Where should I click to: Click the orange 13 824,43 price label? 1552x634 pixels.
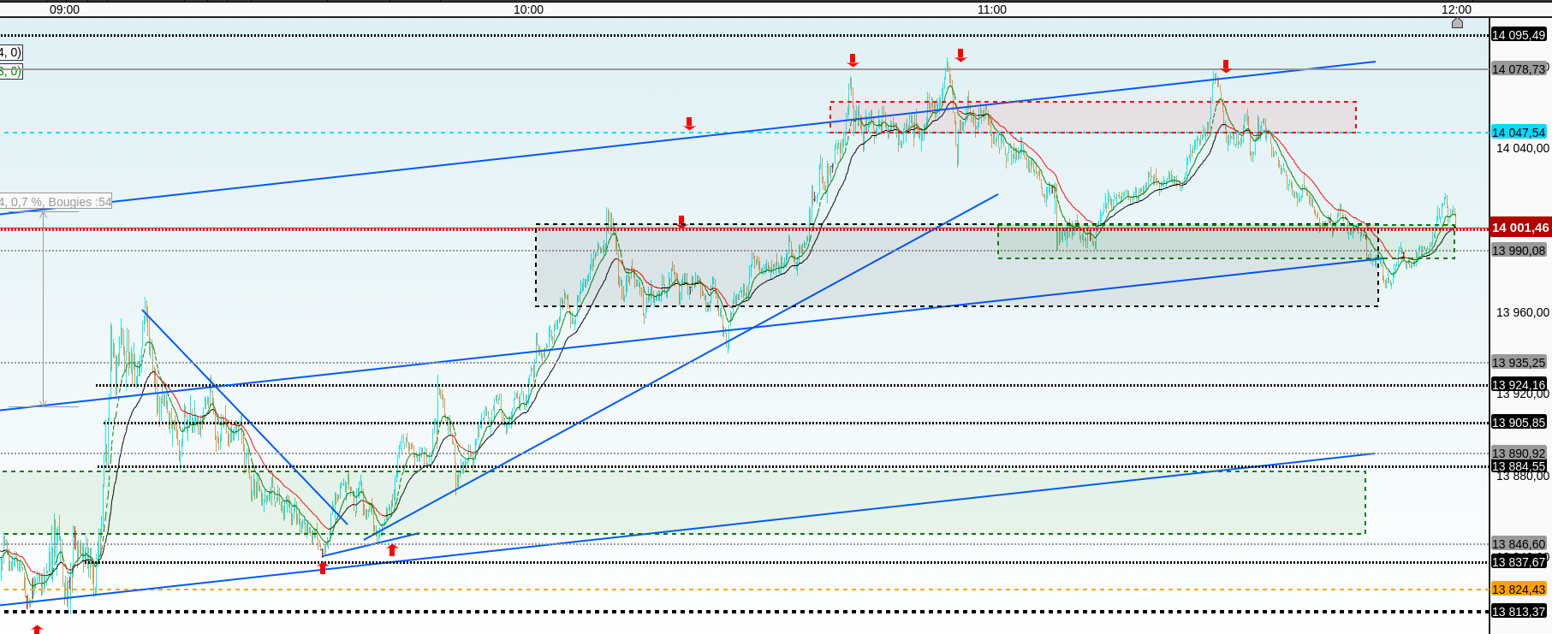1519,590
